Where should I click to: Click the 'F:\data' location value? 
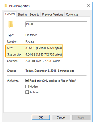[30, 41]
